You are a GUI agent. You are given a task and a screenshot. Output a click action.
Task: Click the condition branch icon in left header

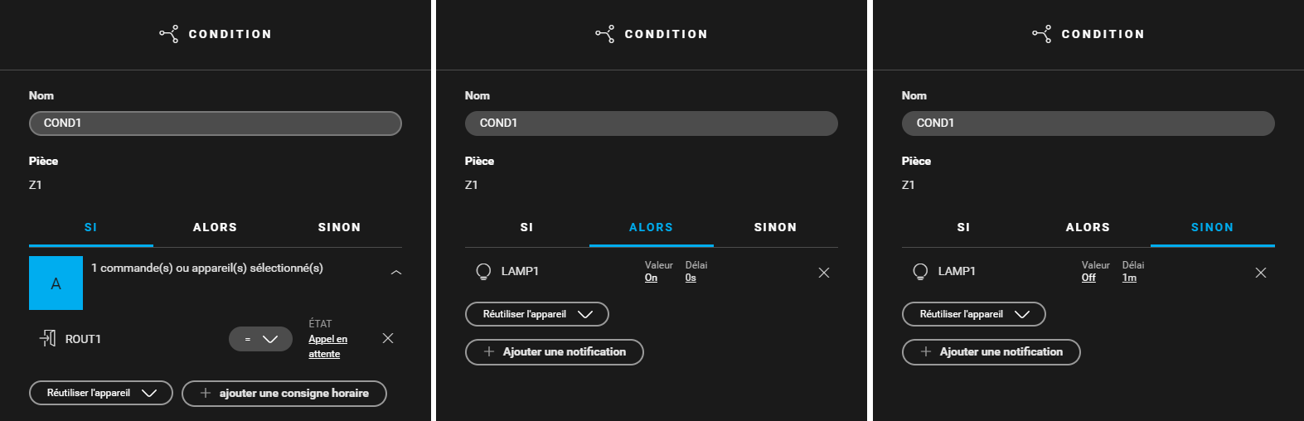(x=169, y=34)
